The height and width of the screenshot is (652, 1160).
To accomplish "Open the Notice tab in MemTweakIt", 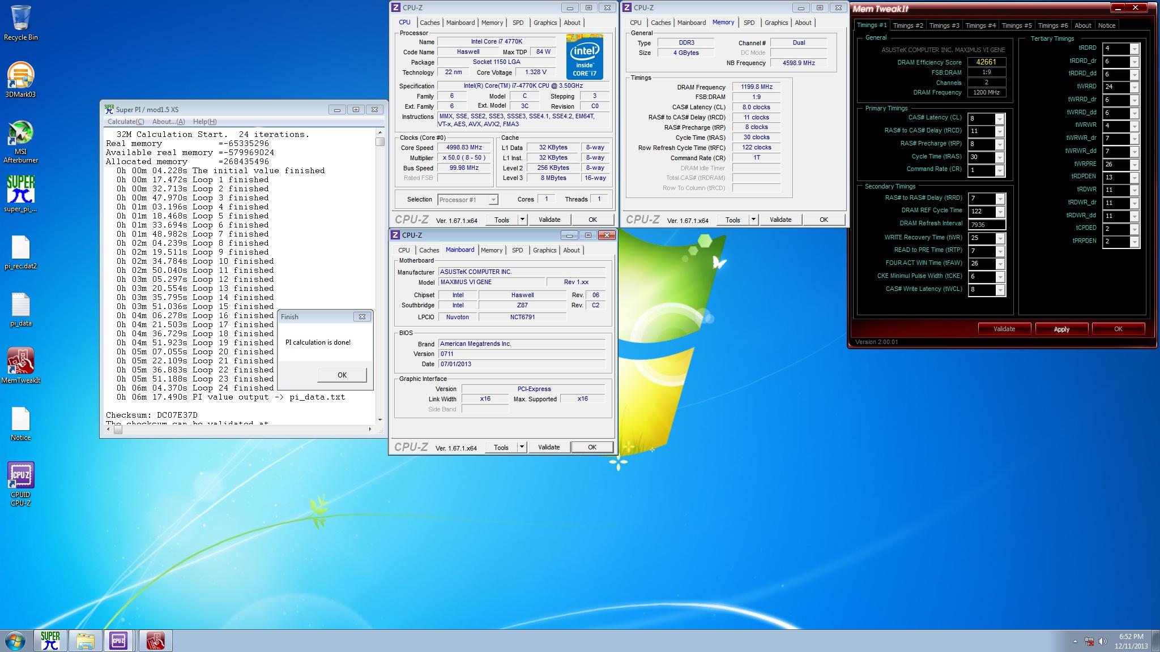I will (x=1107, y=25).
